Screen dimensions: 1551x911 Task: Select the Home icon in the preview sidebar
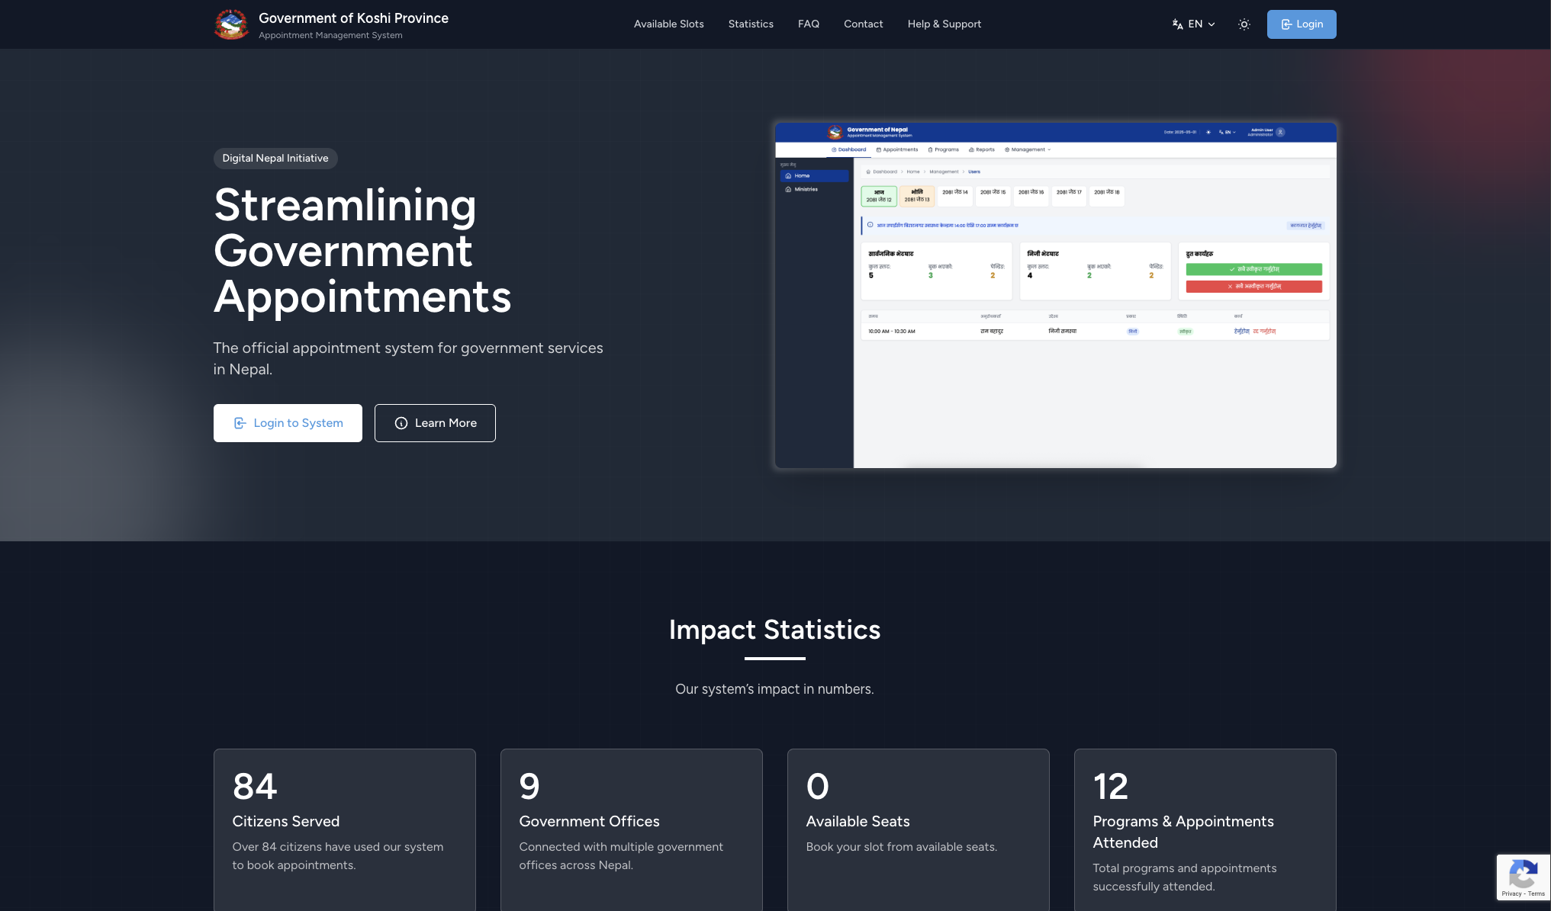pyautogui.click(x=788, y=176)
